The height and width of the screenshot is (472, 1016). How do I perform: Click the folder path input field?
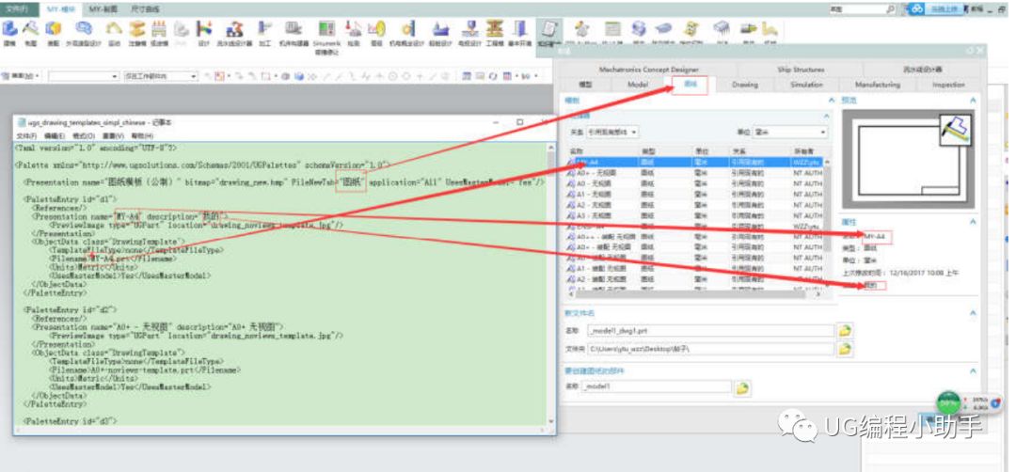click(709, 349)
